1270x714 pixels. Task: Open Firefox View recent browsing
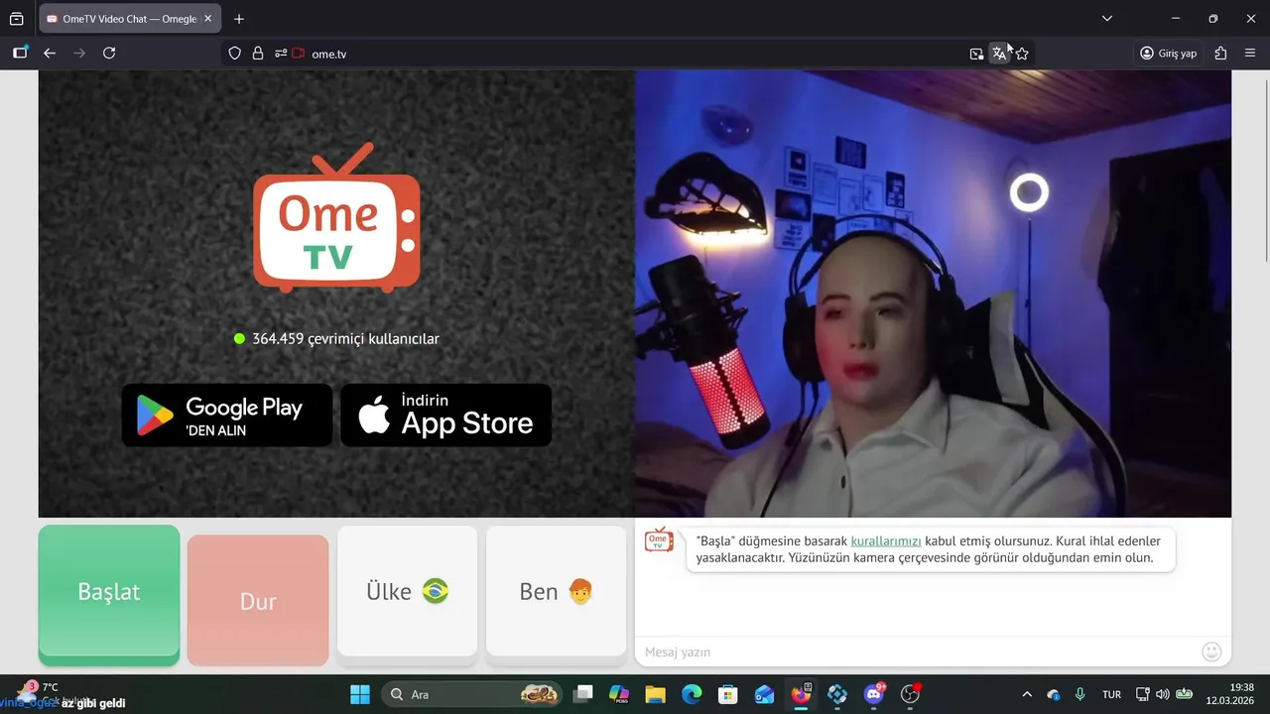pos(16,19)
